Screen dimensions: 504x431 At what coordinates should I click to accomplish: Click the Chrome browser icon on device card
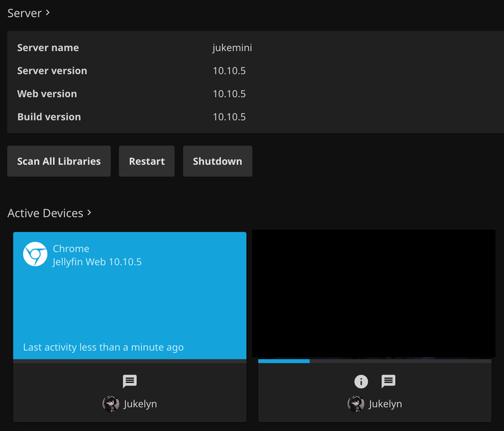coord(35,254)
